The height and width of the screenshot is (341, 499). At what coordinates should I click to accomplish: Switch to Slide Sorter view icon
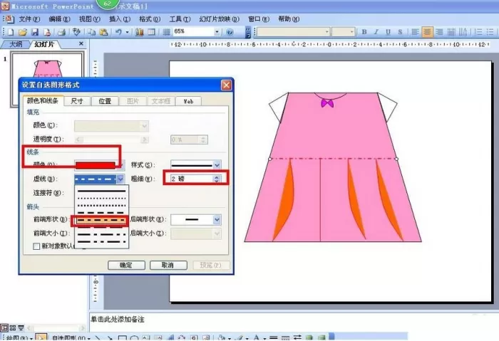coord(13,327)
